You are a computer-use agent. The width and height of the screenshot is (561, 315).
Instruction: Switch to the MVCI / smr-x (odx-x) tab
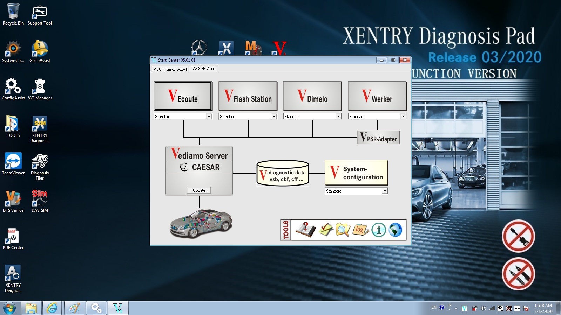tap(170, 69)
